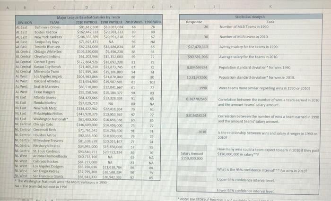Select the $90,591,996 average salary cell

click(x=194, y=57)
